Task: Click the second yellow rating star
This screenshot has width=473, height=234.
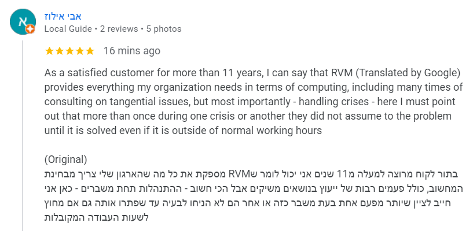Action: [x=60, y=51]
